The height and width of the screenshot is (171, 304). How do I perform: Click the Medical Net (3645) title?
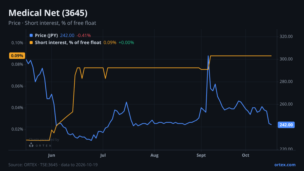point(48,13)
